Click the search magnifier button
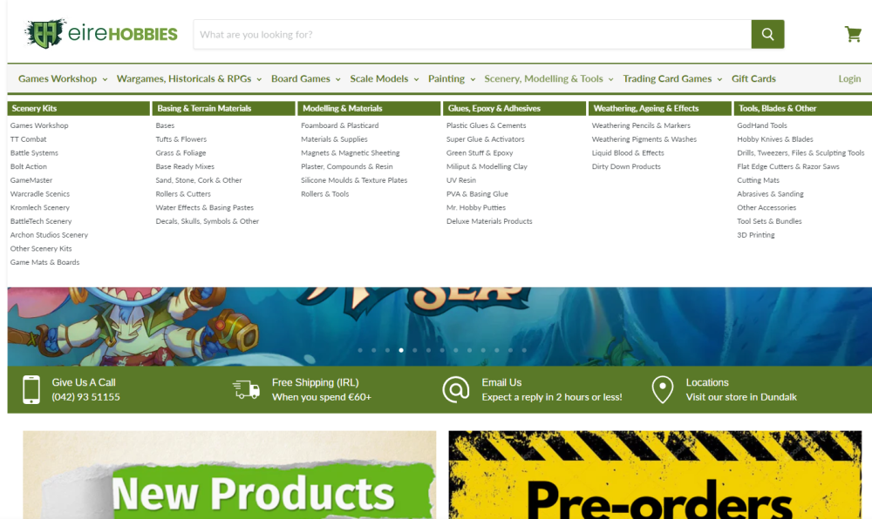 click(x=767, y=33)
